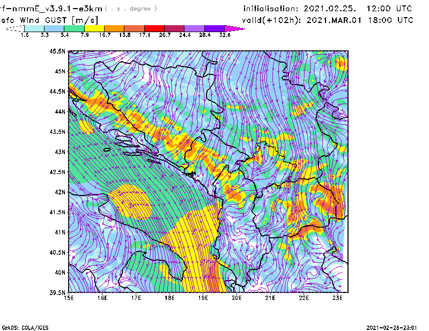The width and height of the screenshot is (429, 331).
Task: Click the legend value 24.4
Action: point(184,35)
